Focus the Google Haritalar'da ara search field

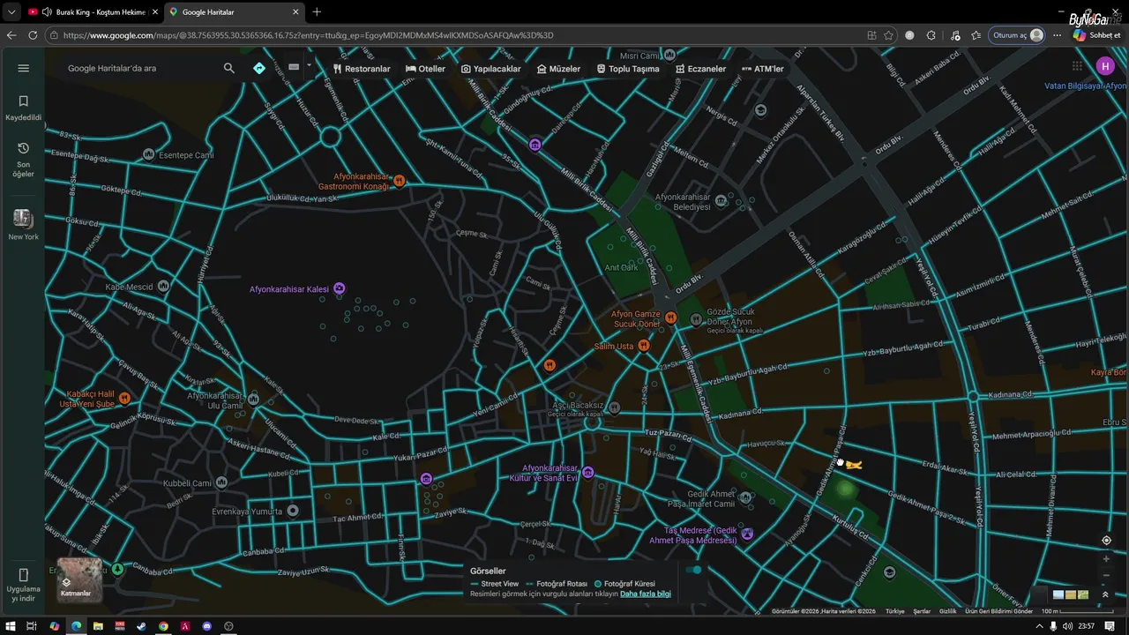pos(141,68)
